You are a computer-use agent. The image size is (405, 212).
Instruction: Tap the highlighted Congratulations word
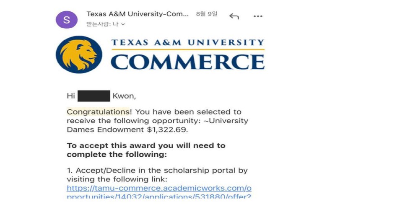click(x=98, y=112)
